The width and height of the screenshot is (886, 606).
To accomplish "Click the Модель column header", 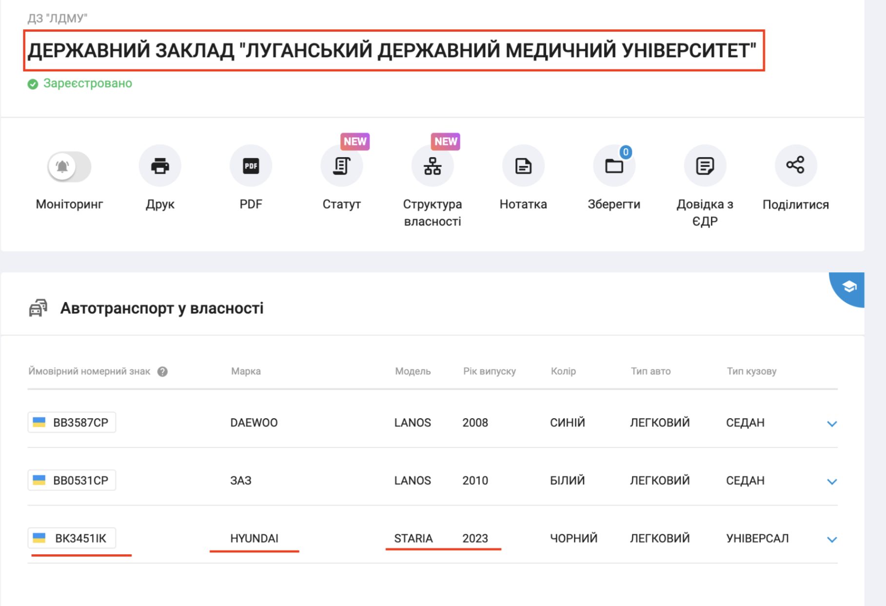I will pyautogui.click(x=413, y=371).
